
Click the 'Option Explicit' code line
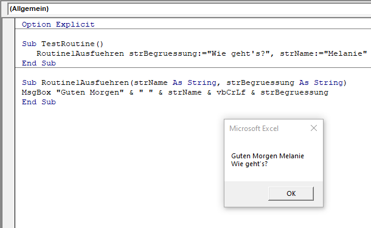point(58,24)
